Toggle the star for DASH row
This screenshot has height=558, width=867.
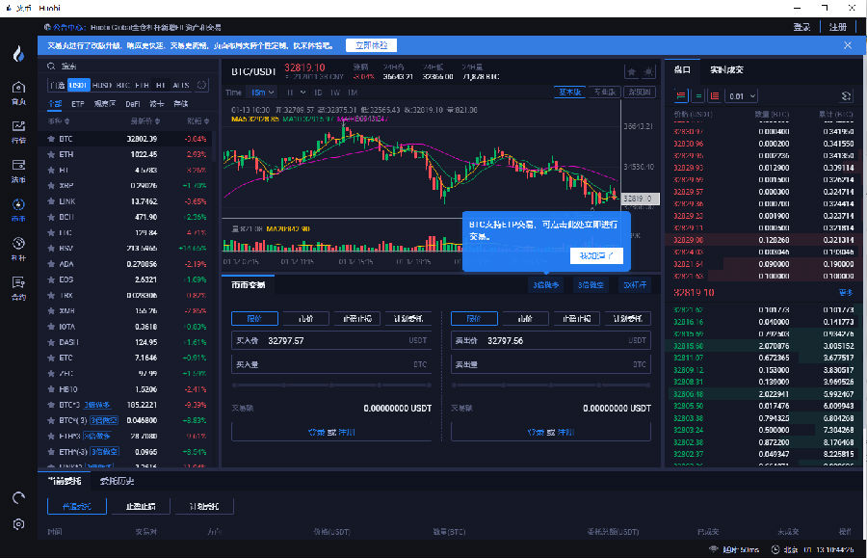[51, 342]
